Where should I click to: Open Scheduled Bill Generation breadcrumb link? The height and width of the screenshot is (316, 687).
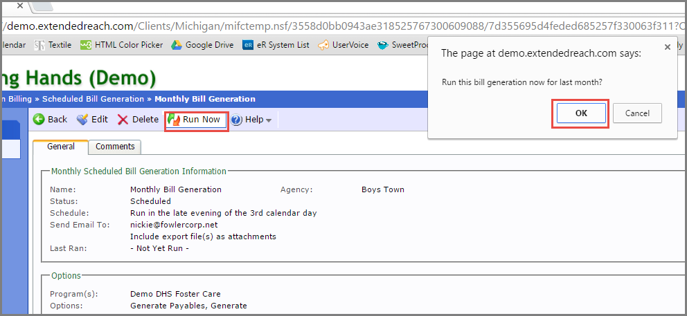93,99
